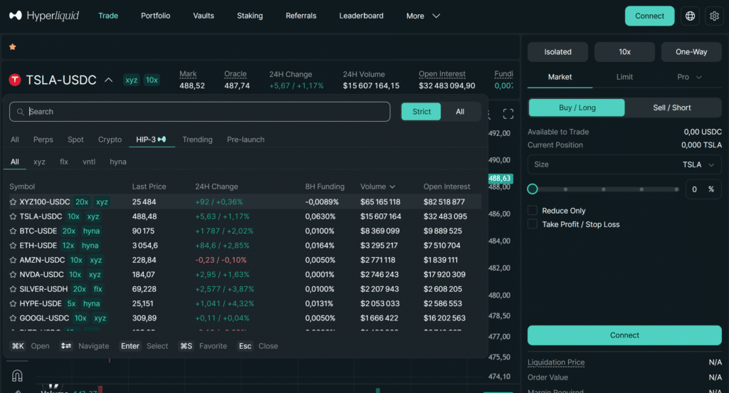Expand the More navigation menu
The width and height of the screenshot is (729, 393).
(423, 16)
